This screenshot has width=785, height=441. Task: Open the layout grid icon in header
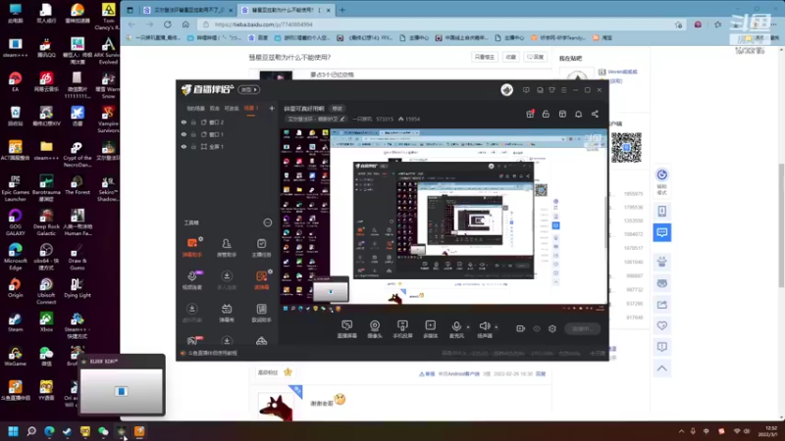[562, 114]
